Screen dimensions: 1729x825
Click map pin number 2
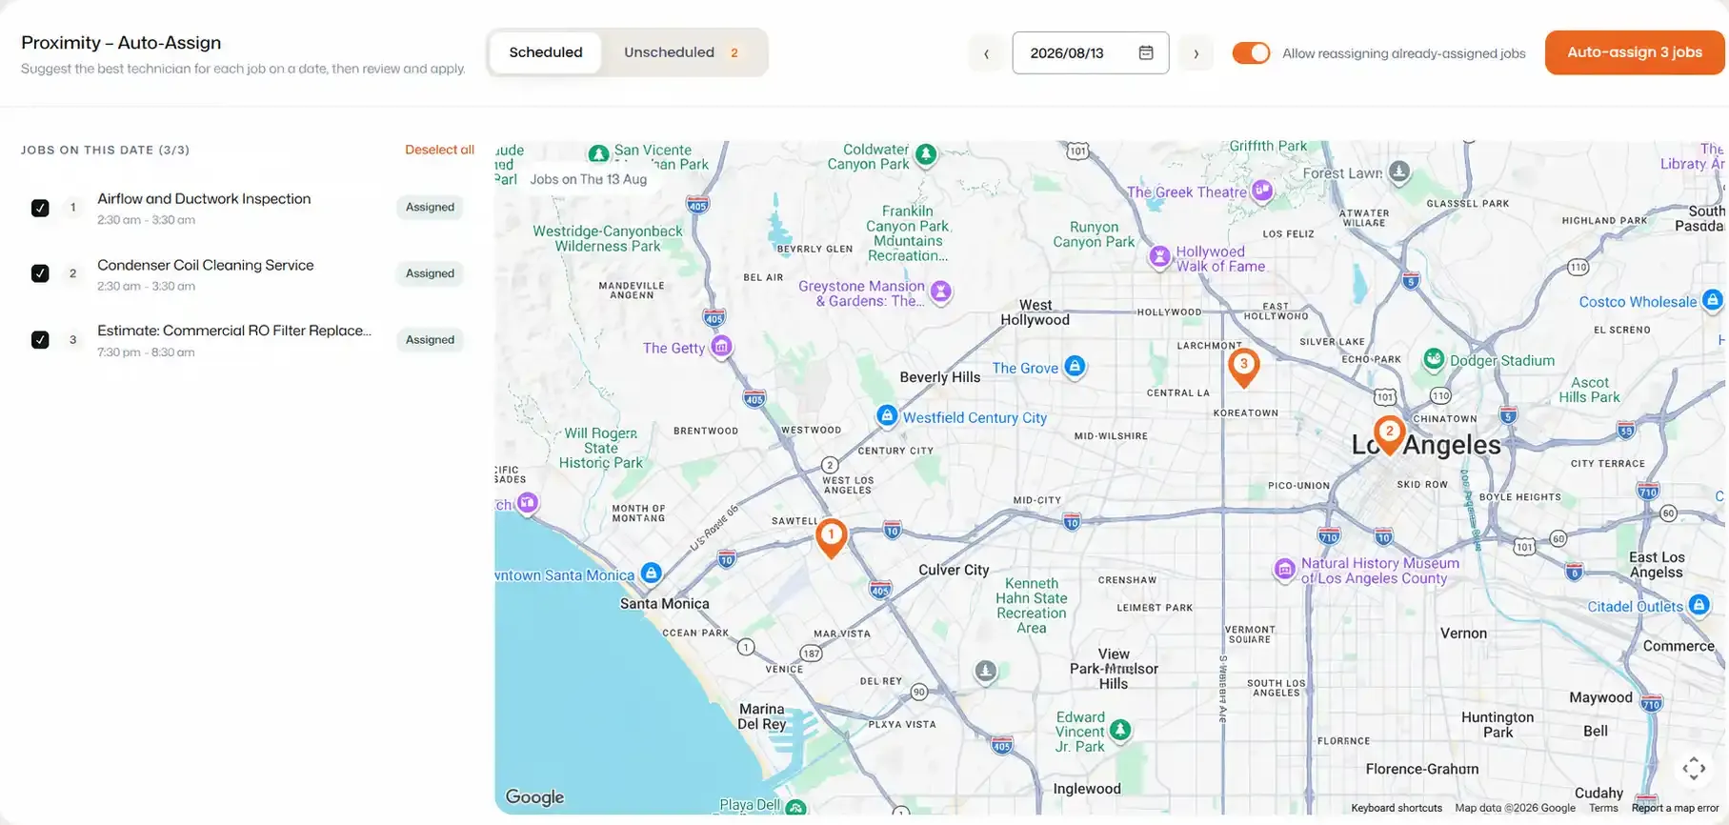1389,435
